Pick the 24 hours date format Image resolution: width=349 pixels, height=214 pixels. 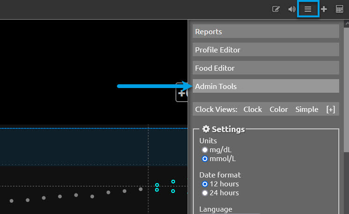[x=204, y=193]
